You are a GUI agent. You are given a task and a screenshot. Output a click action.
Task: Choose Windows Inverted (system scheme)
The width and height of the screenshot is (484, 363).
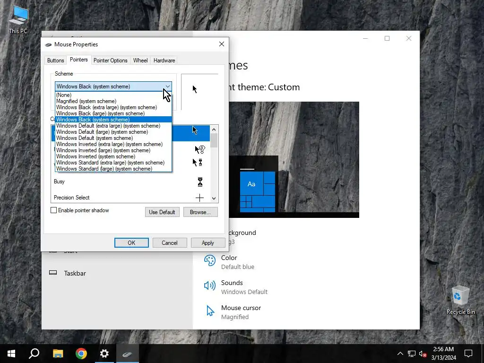point(113,156)
